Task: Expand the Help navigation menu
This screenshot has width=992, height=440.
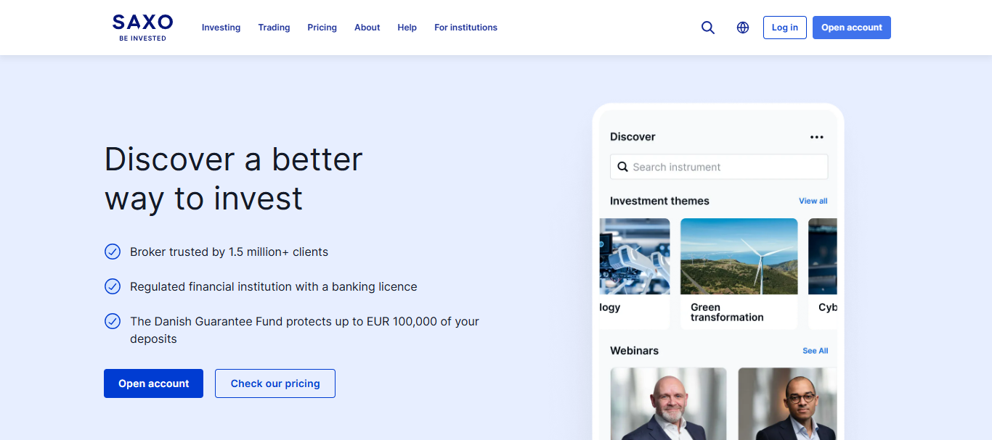Action: pyautogui.click(x=407, y=28)
